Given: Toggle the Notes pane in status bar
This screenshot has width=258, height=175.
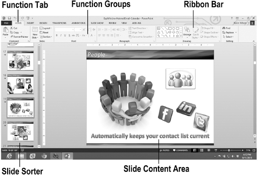Looking at the screenshot, I should click(x=165, y=150).
